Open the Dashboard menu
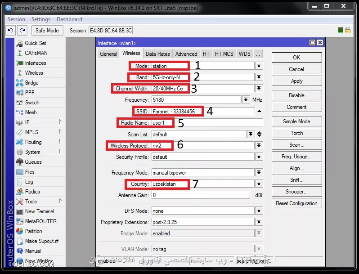Image resolution: width=359 pixels, height=274 pixels. pyautogui.click(x=69, y=19)
